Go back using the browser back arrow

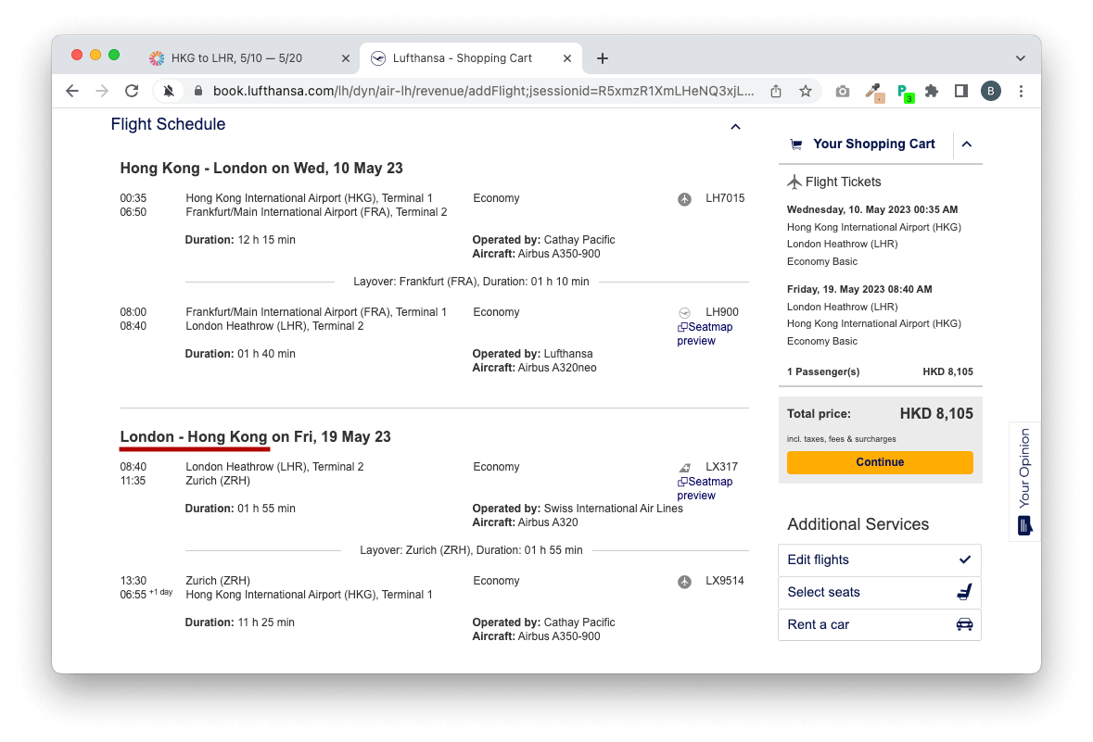(72, 92)
